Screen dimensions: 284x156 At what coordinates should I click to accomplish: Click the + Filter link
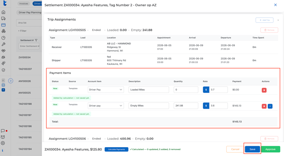pyautogui.click(x=22, y=31)
